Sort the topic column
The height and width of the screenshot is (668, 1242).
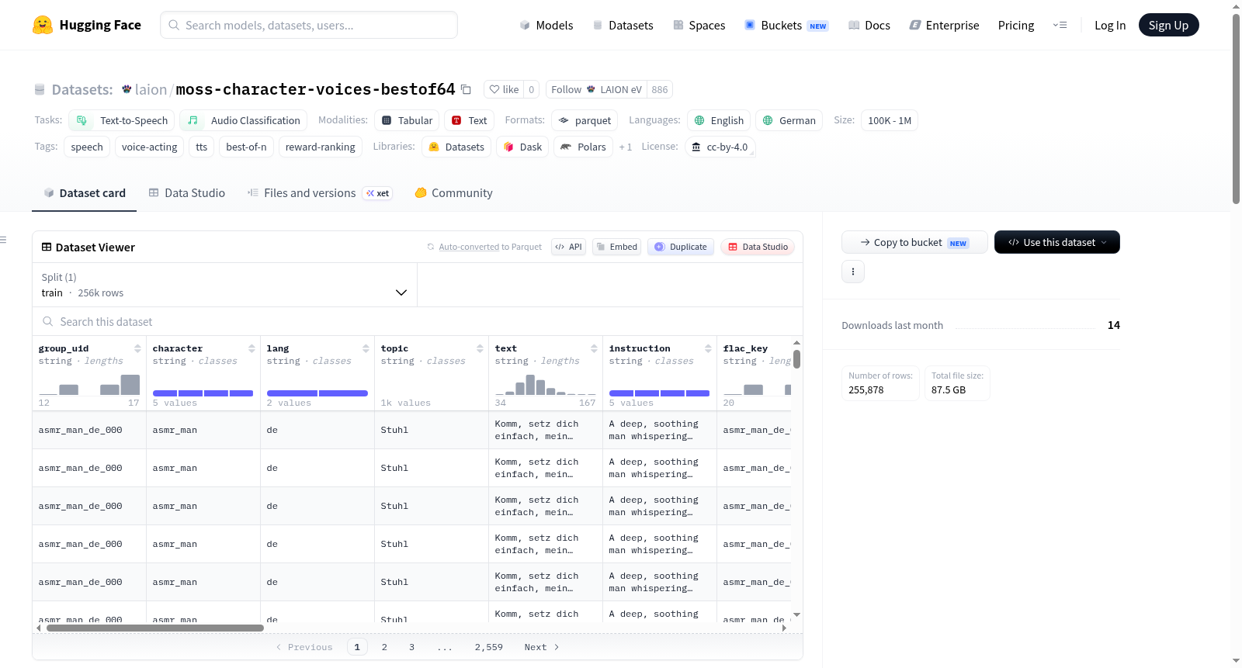(x=480, y=348)
